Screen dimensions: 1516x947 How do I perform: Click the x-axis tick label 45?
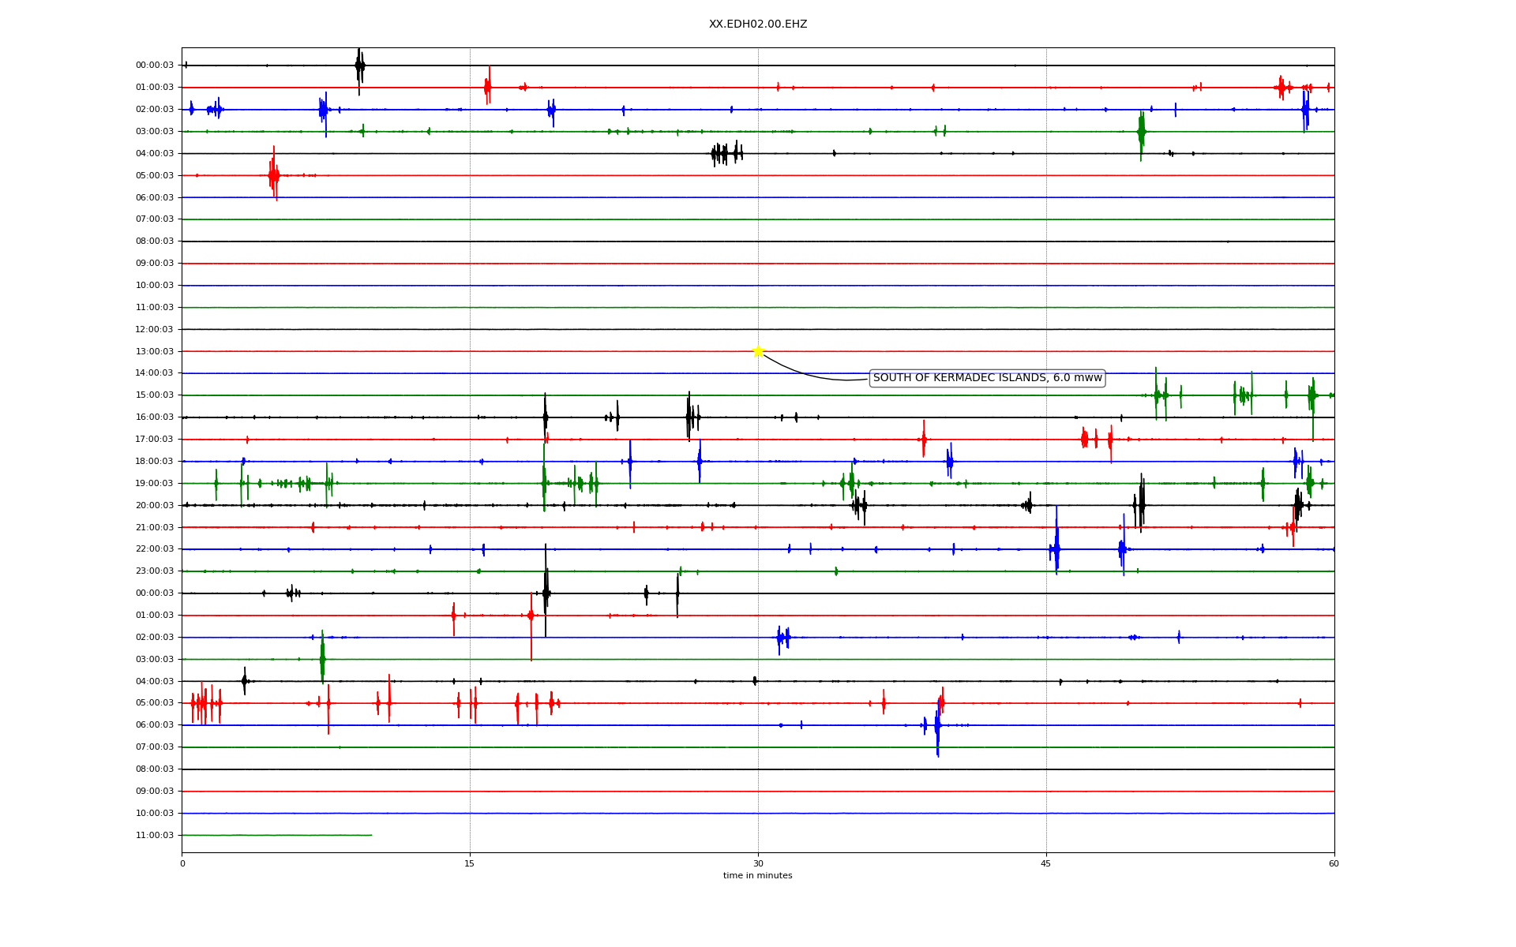[1046, 863]
